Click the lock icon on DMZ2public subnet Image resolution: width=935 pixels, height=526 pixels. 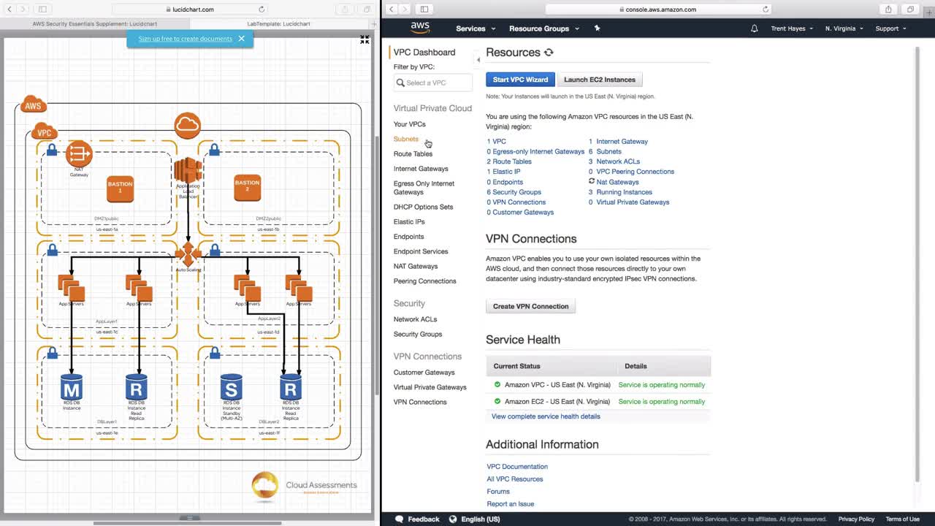point(214,150)
